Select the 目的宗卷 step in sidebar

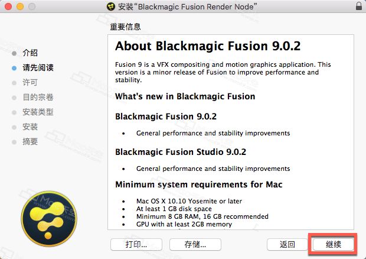point(38,97)
